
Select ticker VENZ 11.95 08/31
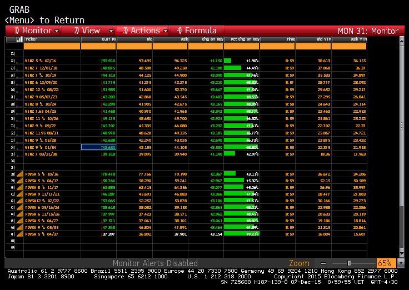[42, 133]
